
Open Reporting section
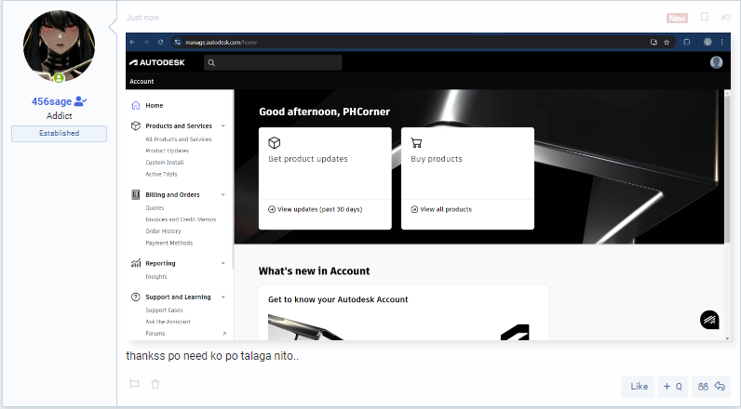[160, 263]
